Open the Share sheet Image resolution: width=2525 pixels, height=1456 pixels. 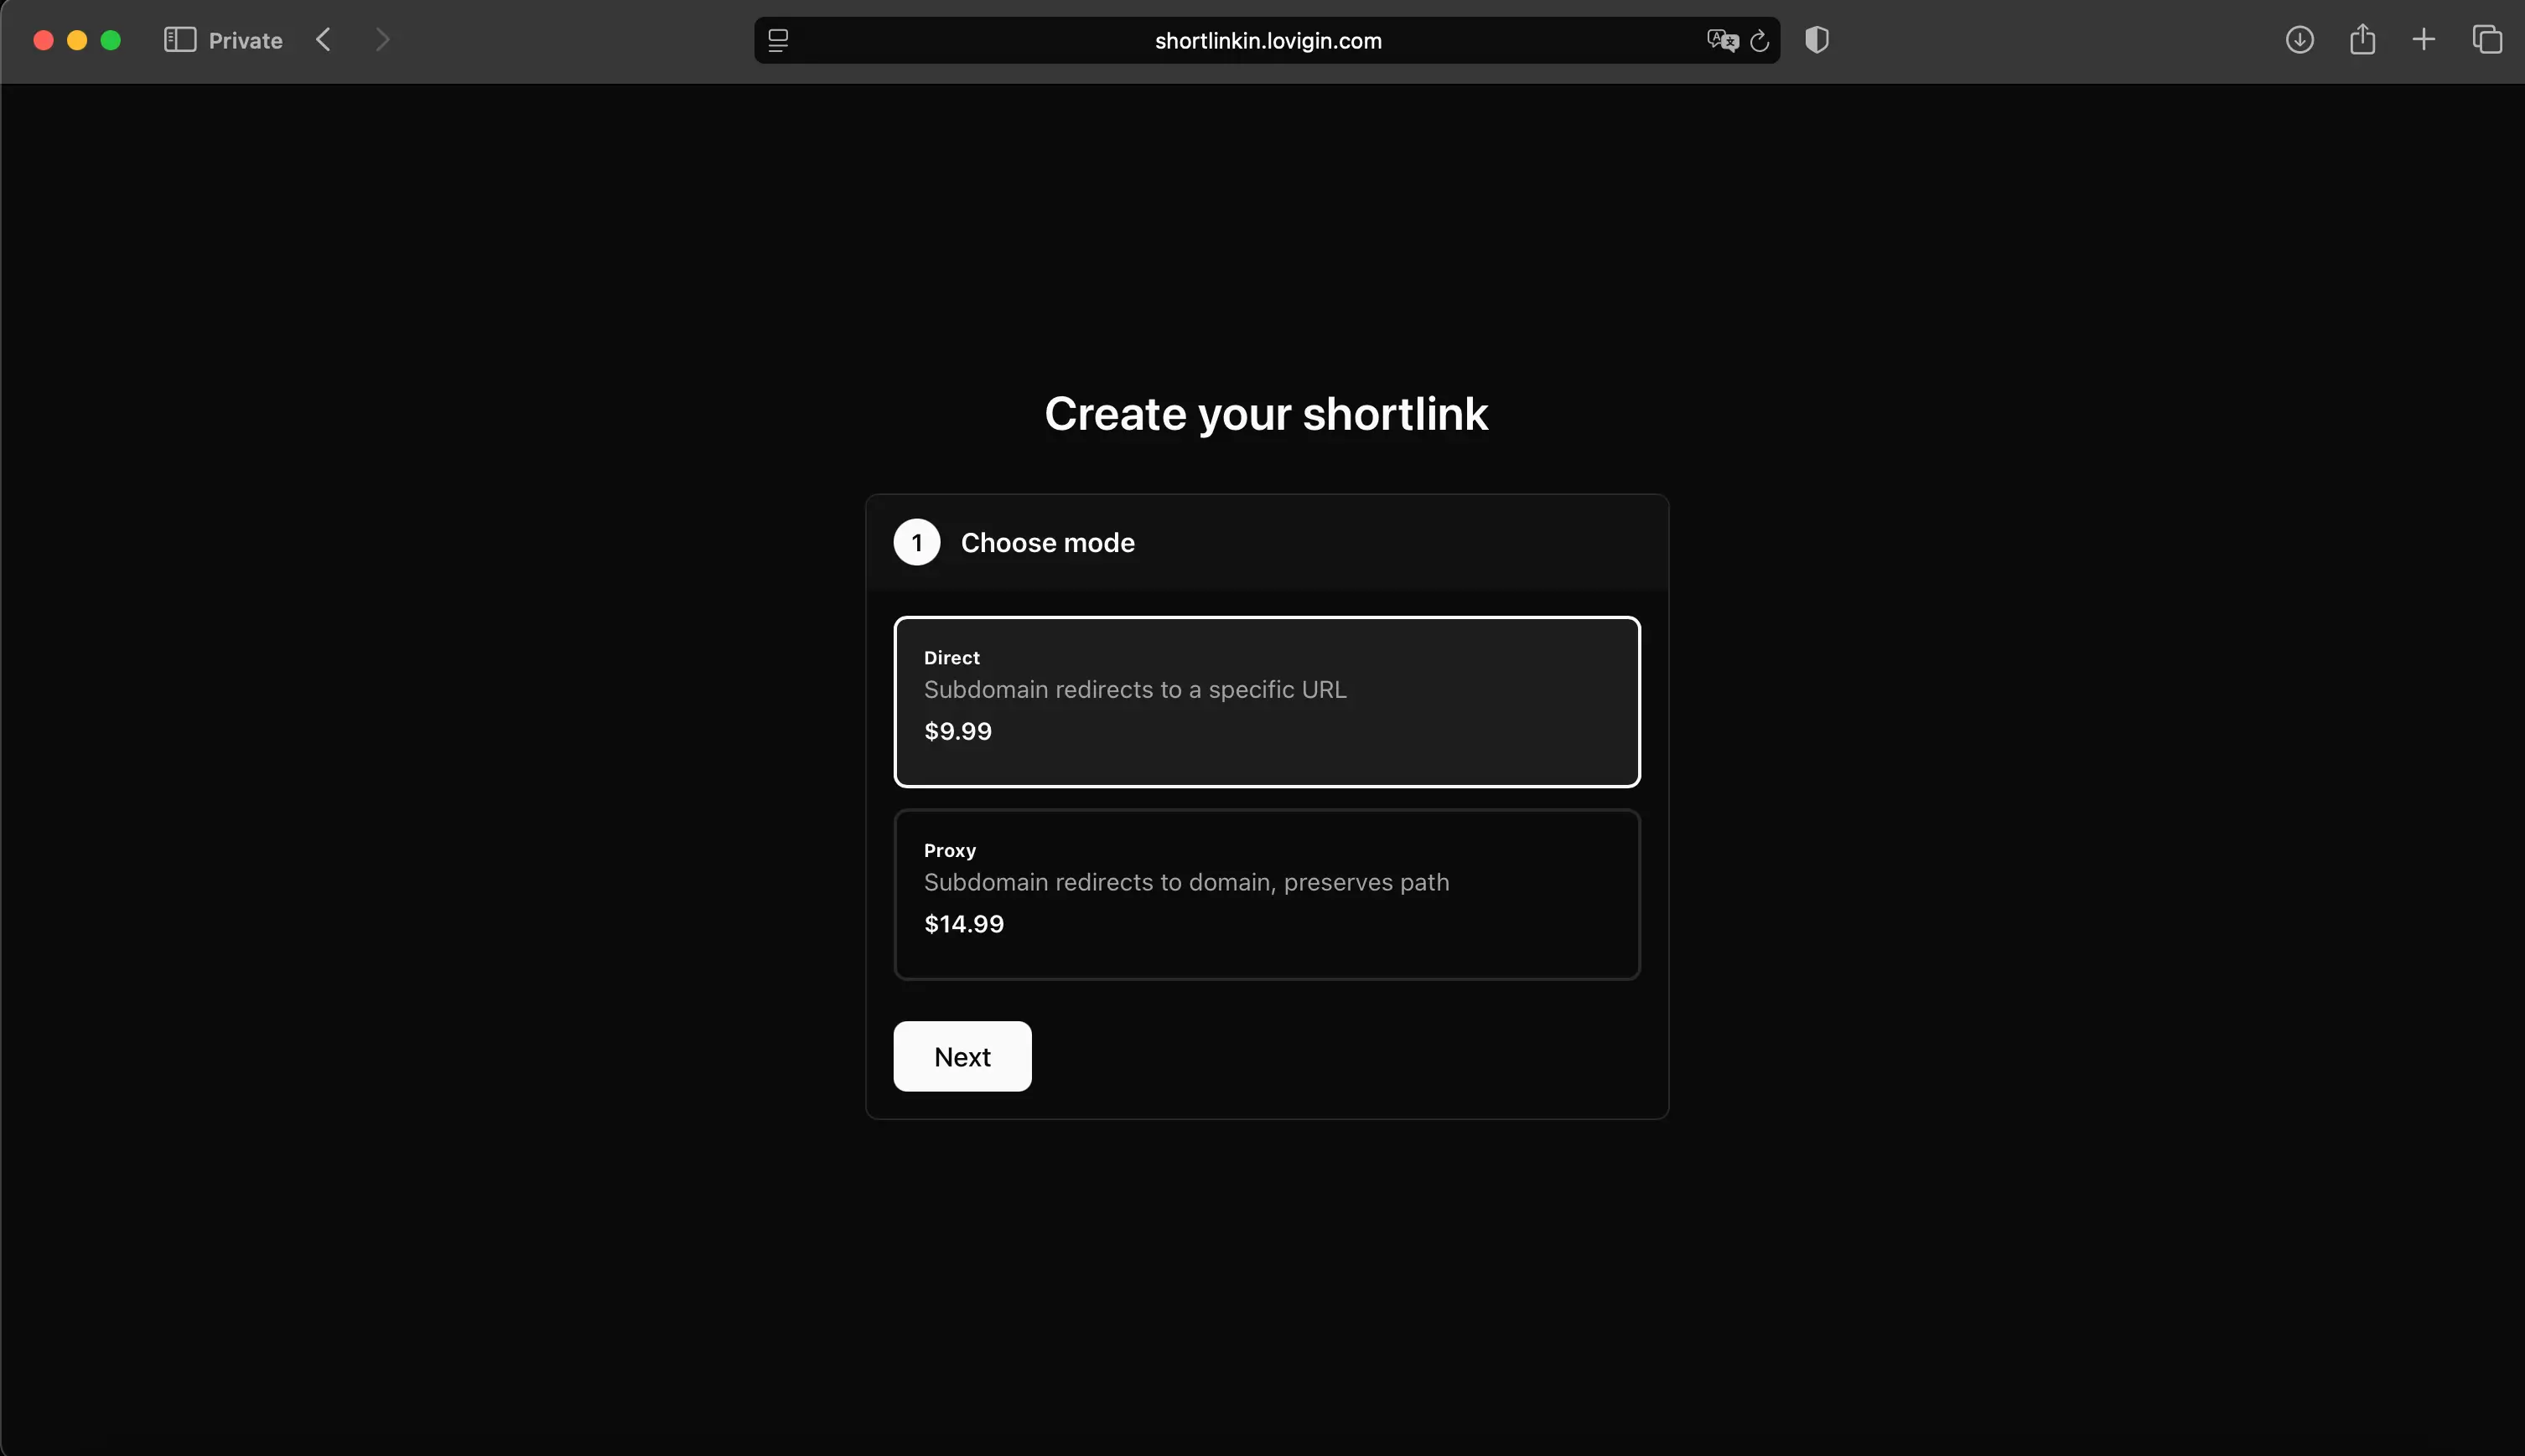click(x=2361, y=40)
